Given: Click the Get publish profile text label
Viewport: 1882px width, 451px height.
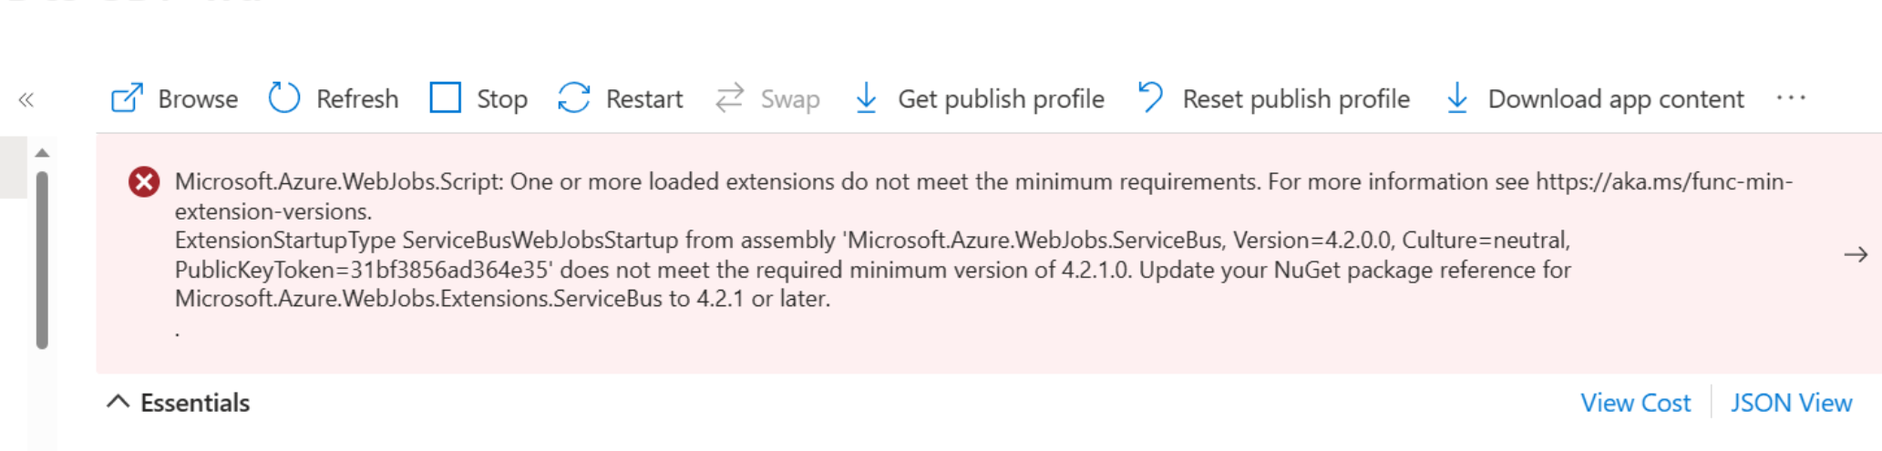Looking at the screenshot, I should point(1001,98).
